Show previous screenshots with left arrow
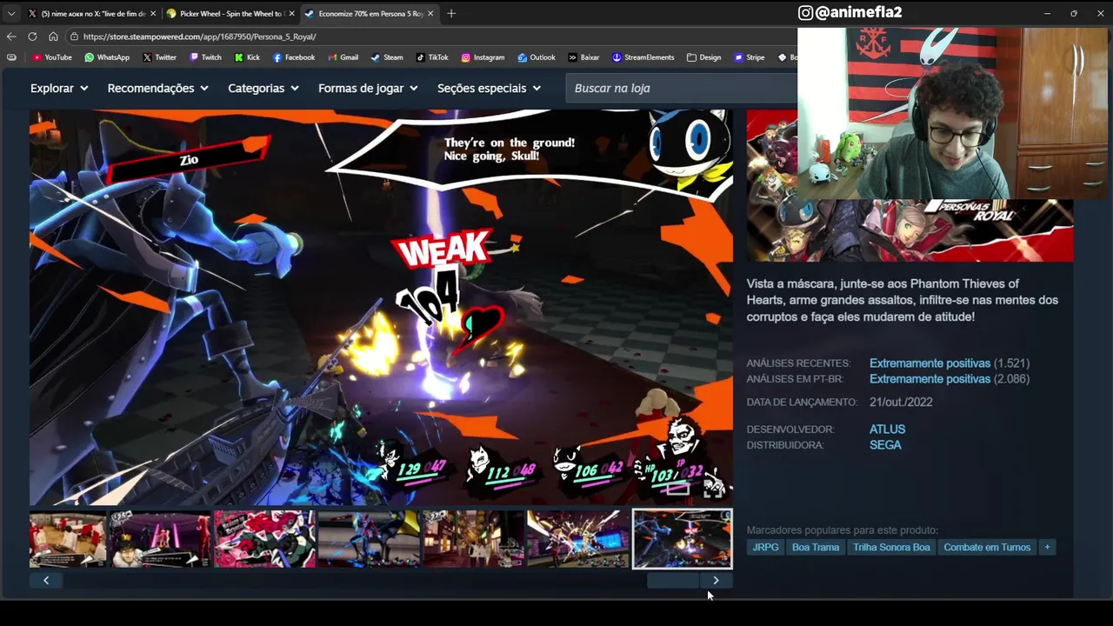Image resolution: width=1113 pixels, height=626 pixels. click(x=46, y=580)
